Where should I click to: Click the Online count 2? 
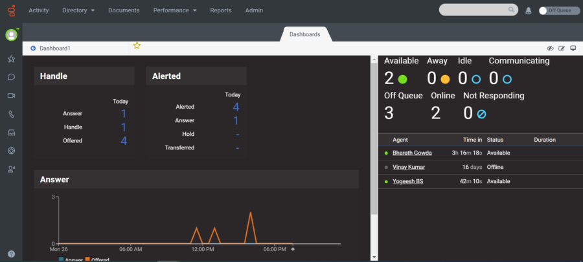[x=436, y=113]
